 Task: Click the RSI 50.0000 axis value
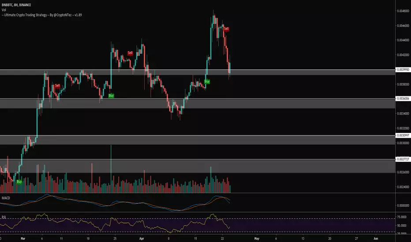pos(402,225)
